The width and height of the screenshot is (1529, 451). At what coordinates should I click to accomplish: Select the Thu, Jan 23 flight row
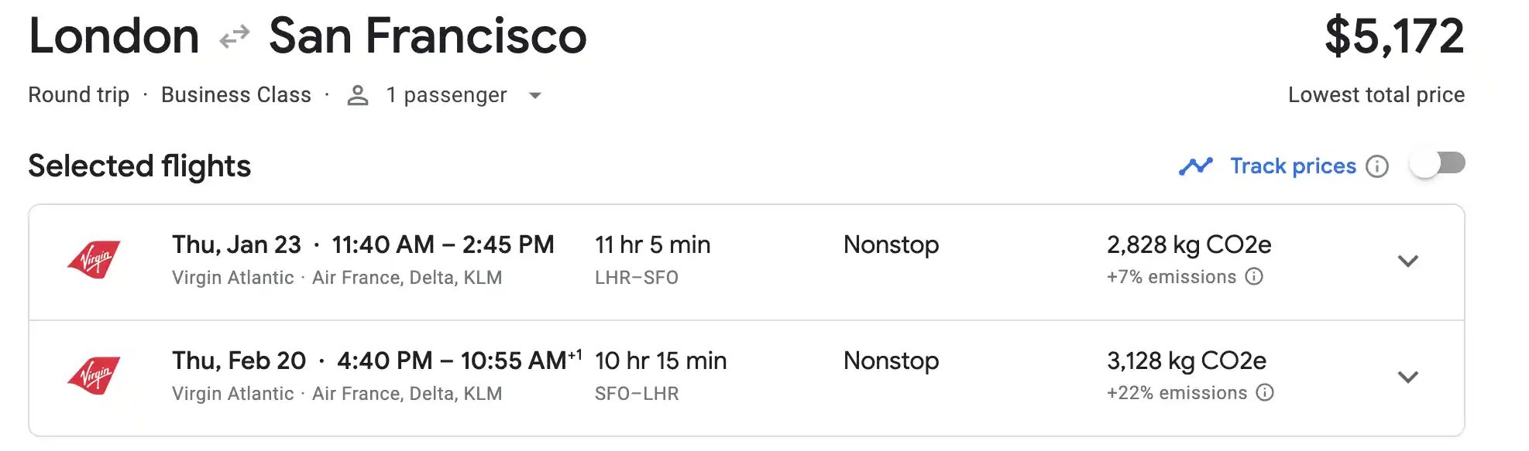click(x=746, y=262)
